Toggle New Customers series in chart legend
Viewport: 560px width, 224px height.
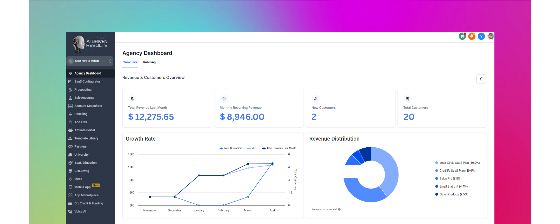coord(231,148)
